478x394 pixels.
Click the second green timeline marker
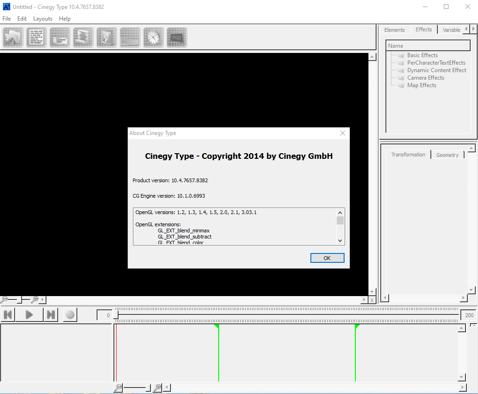coord(355,353)
